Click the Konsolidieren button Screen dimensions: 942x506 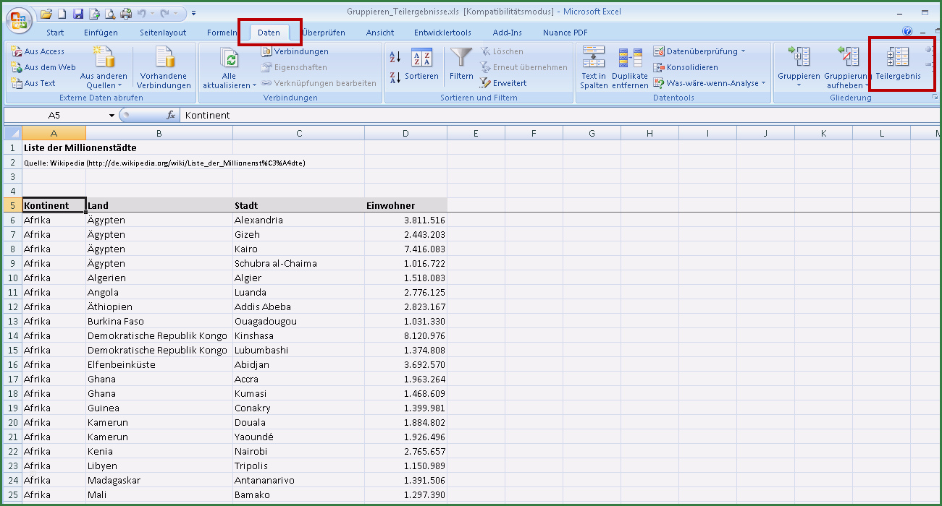[x=686, y=67]
